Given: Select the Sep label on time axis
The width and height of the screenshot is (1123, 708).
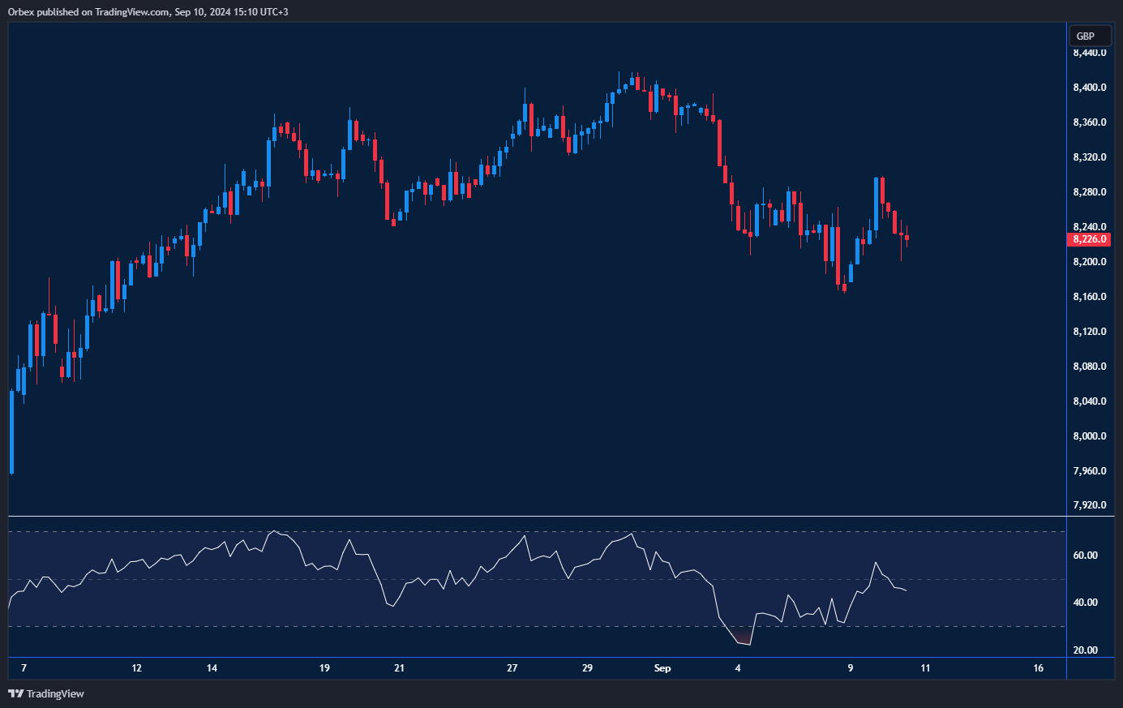Looking at the screenshot, I should (x=662, y=668).
